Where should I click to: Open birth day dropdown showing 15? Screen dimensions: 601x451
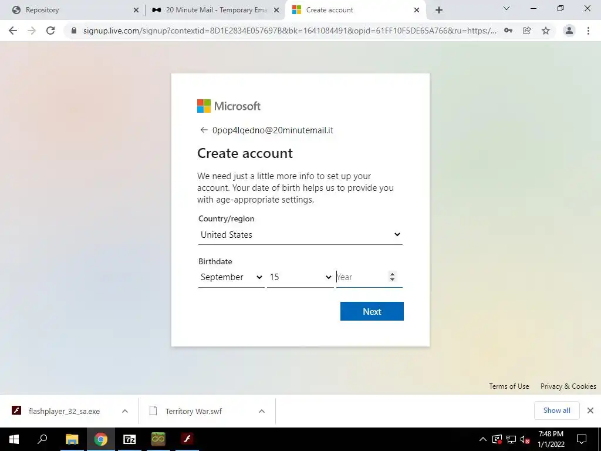300,277
